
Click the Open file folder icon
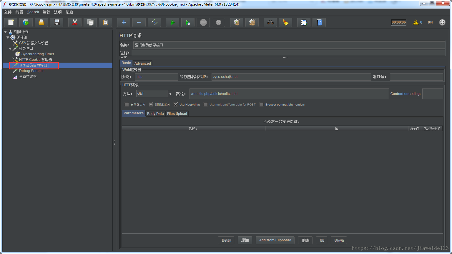pyautogui.click(x=41, y=22)
